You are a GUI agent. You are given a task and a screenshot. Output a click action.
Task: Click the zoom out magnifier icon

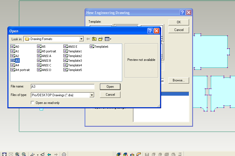(x=24, y=154)
